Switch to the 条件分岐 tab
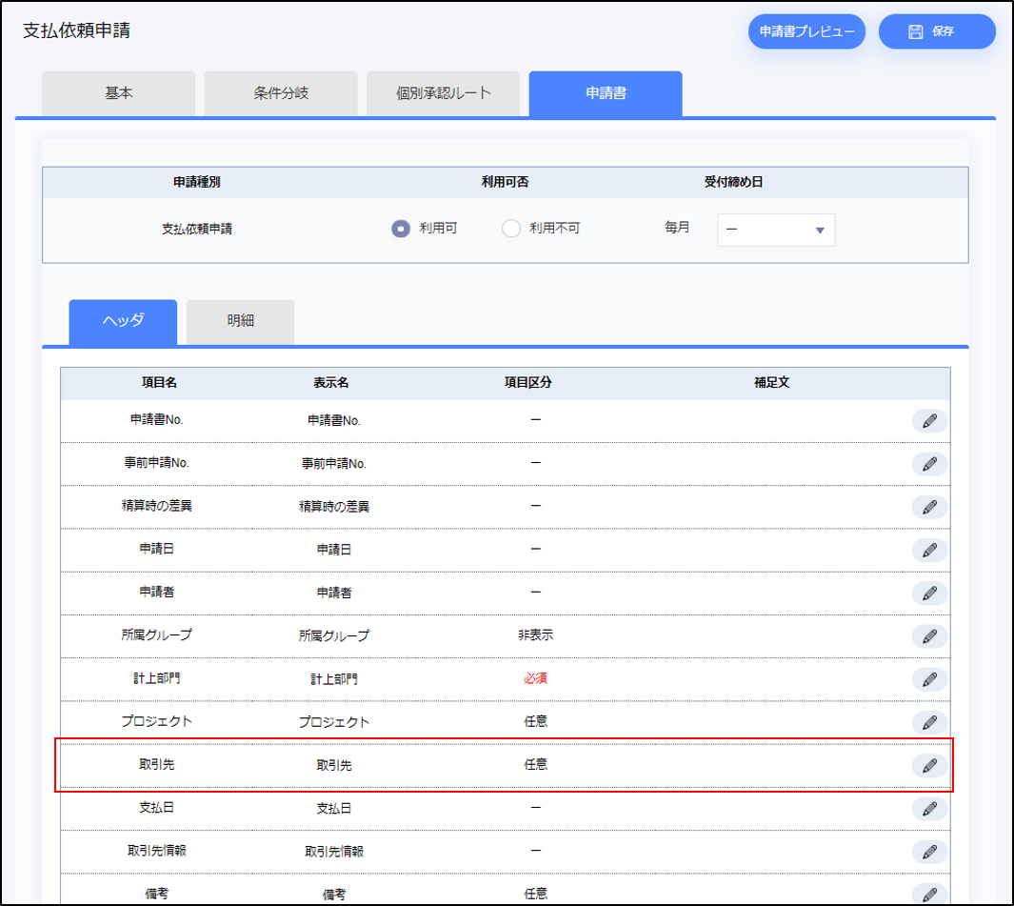This screenshot has height=906, width=1014. pyautogui.click(x=281, y=93)
